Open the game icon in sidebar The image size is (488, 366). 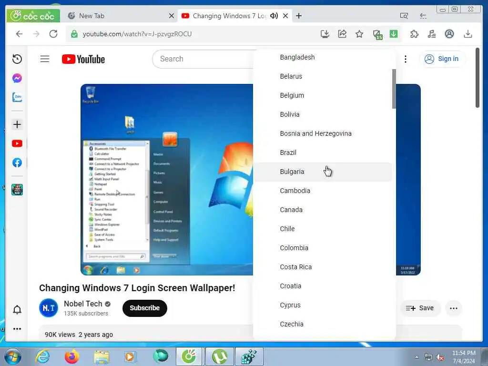click(x=17, y=189)
